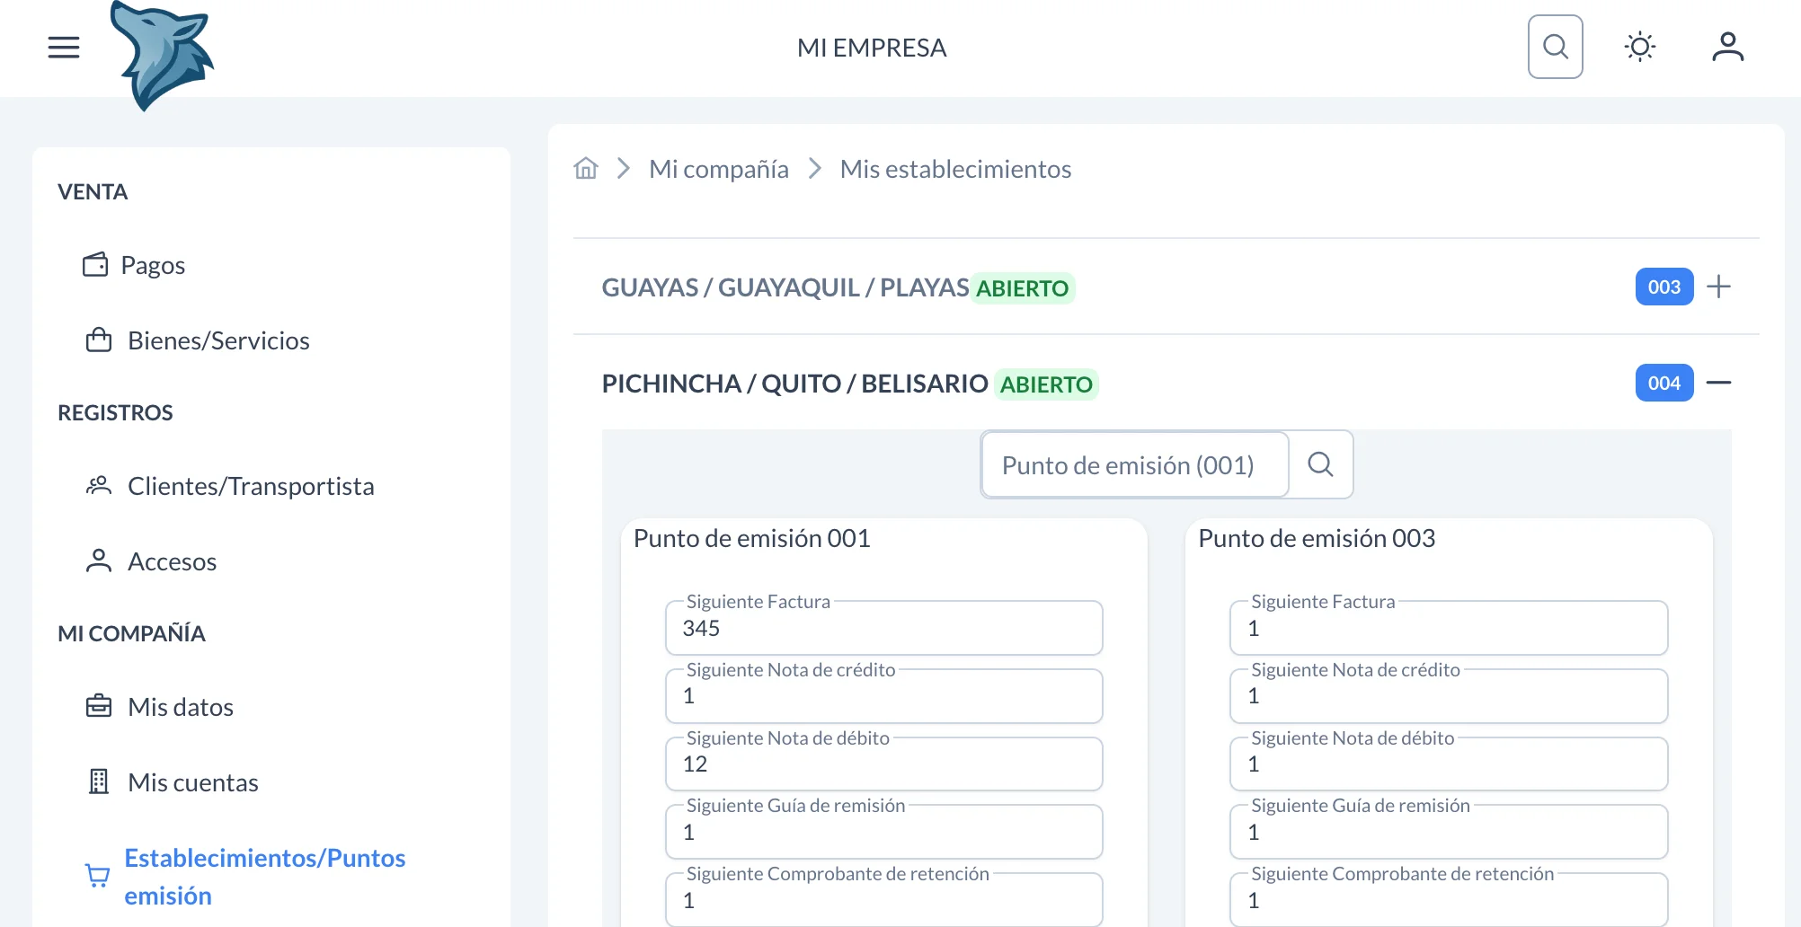Open the global search icon
The width and height of the screenshot is (1801, 927).
pos(1554,46)
